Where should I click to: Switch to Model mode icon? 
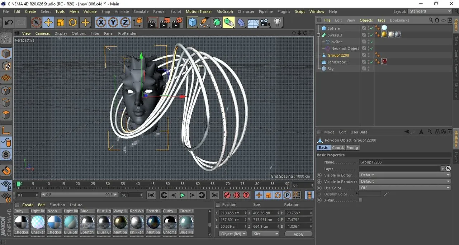coord(6,54)
